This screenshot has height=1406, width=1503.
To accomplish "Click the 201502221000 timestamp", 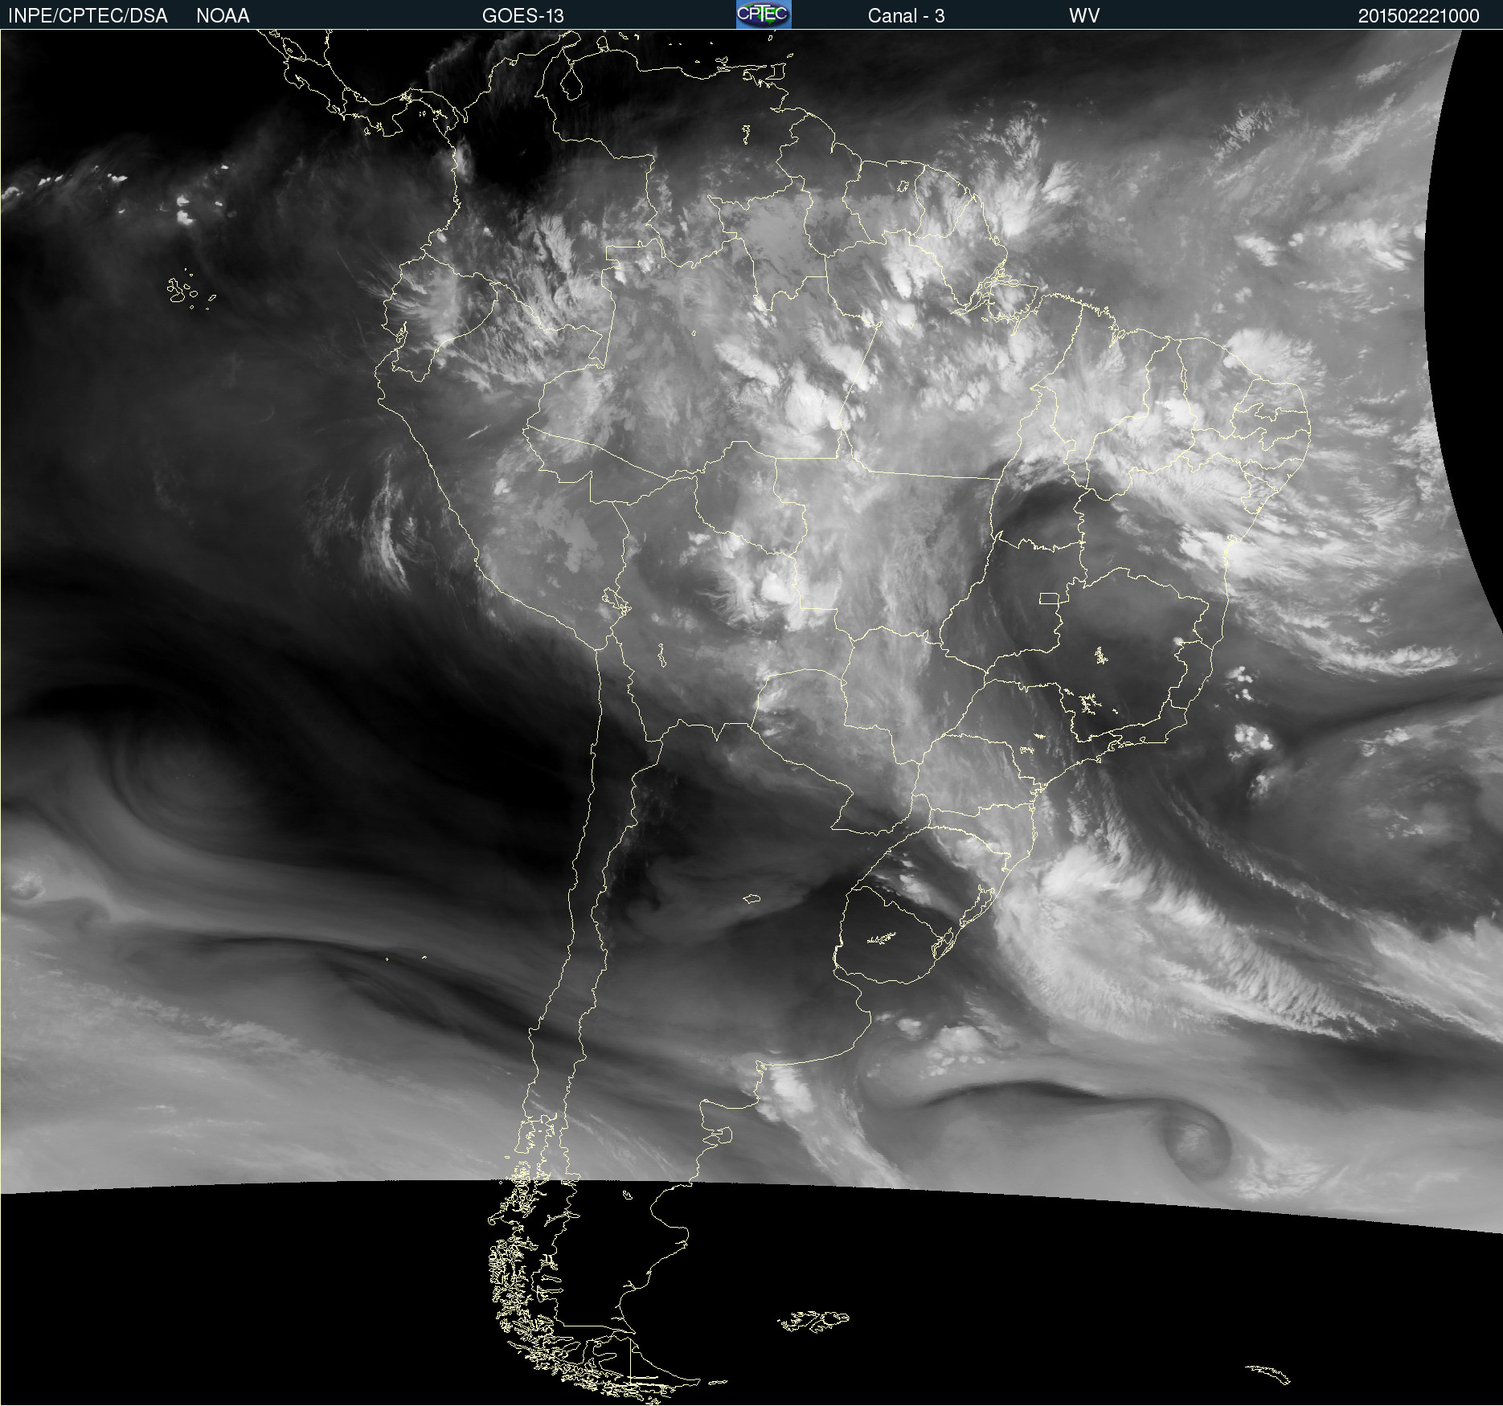I will pyautogui.click(x=1418, y=15).
